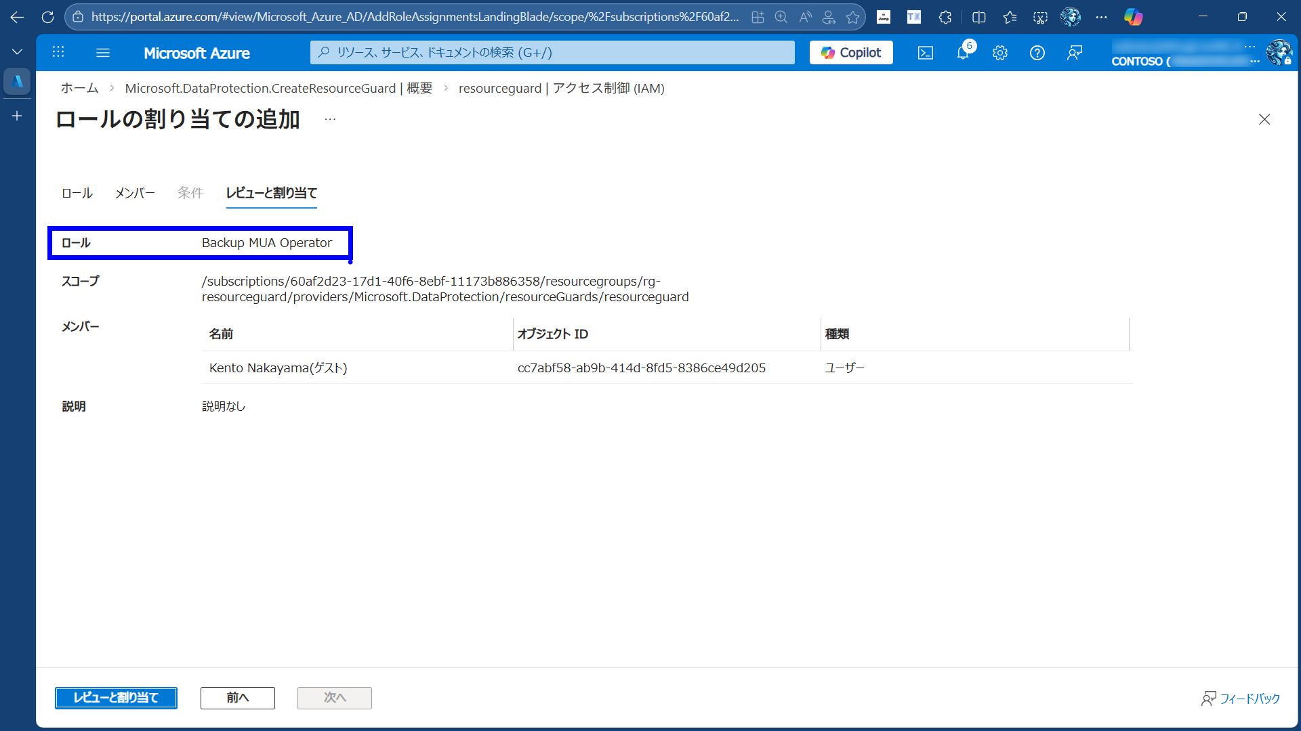Send feedback via the person icon in header

point(1074,52)
